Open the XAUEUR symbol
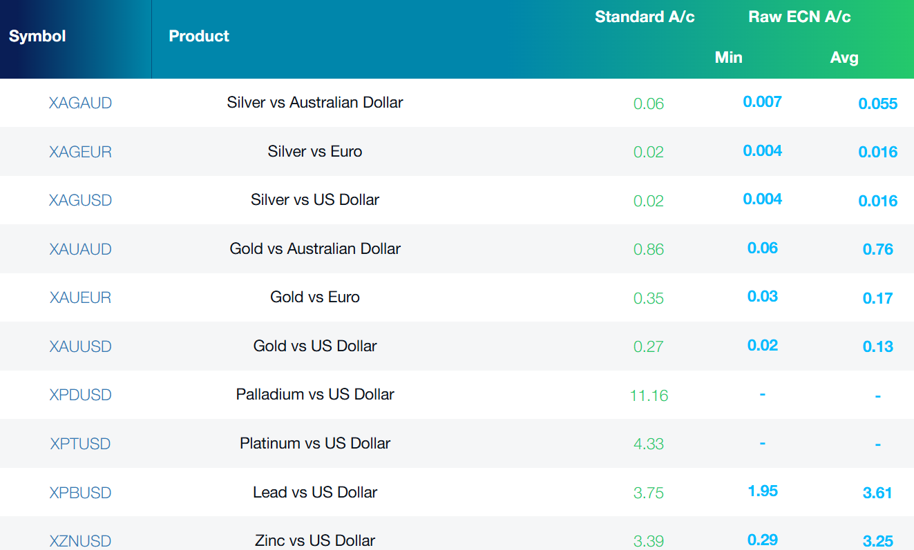The width and height of the screenshot is (914, 550). (x=80, y=297)
